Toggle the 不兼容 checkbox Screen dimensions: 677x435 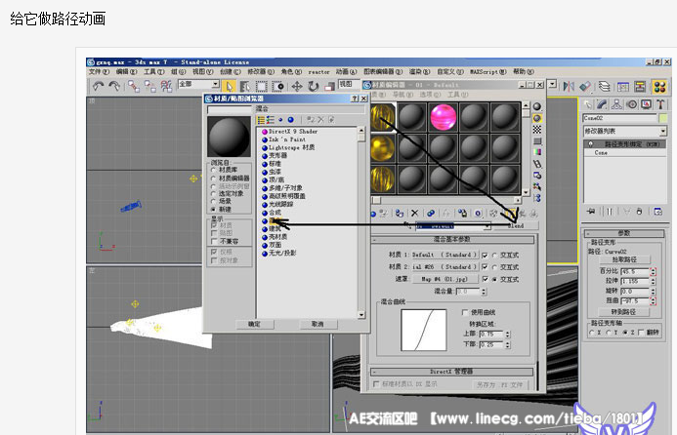pyautogui.click(x=214, y=241)
